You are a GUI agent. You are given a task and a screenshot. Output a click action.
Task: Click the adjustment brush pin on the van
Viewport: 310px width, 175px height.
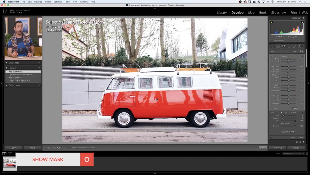[x=157, y=100]
